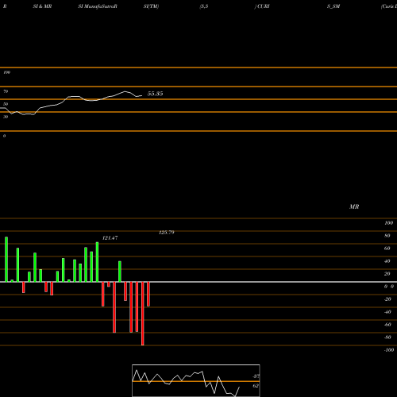This screenshot has height=397, width=397.
Task: Click the MR axis label 40
Action: pos(387,261)
